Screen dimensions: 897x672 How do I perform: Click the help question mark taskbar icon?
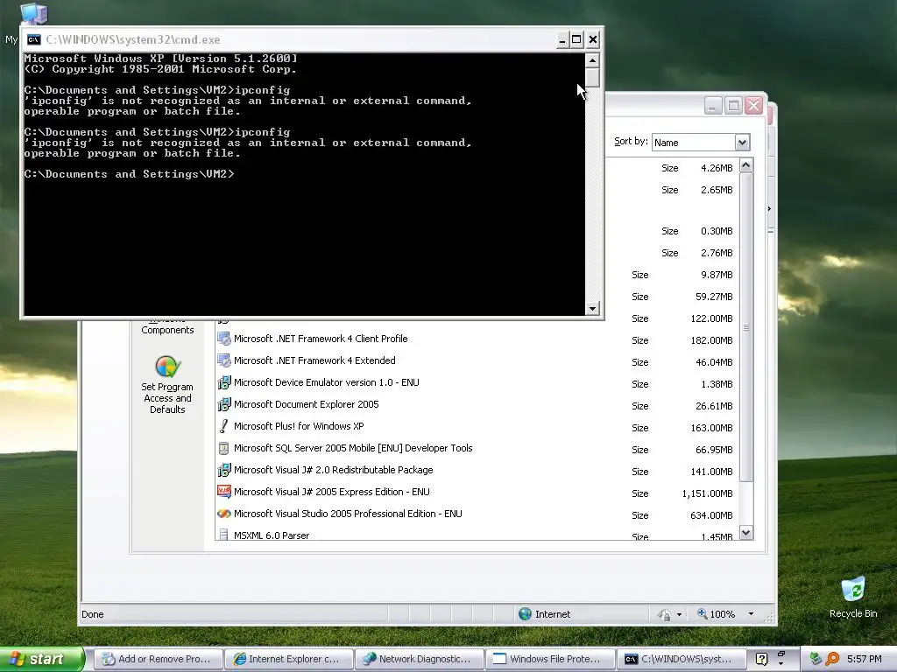point(761,659)
